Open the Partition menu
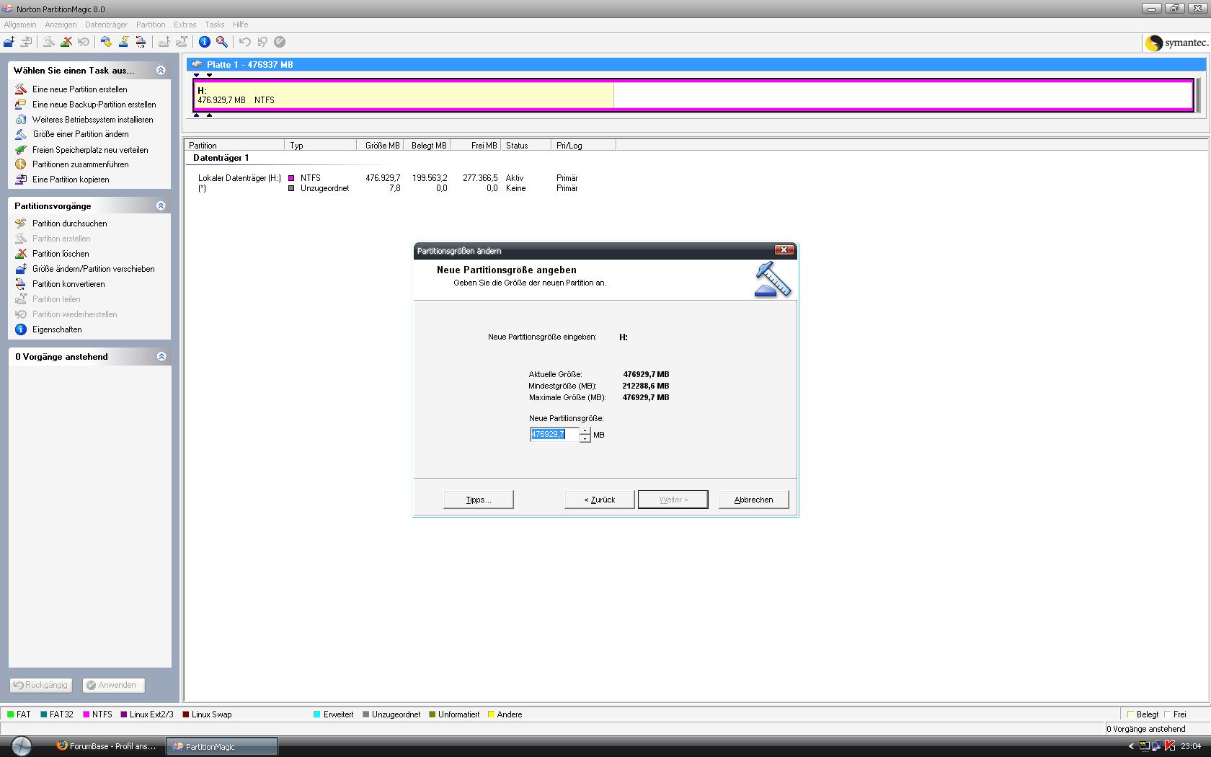The image size is (1211, 757). [151, 25]
